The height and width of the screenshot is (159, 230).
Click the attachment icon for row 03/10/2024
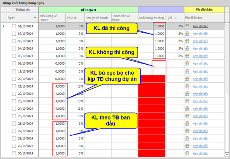pyautogui.click(x=187, y=41)
